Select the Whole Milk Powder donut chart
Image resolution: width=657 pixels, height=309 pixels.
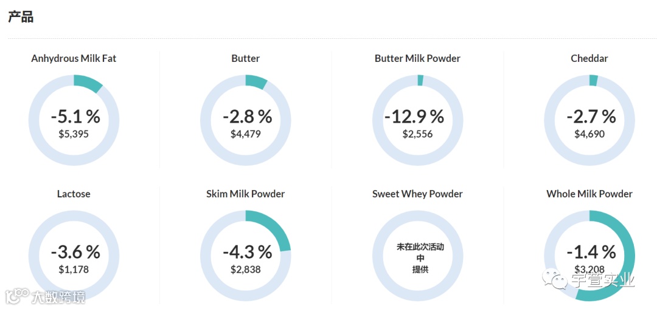589,256
